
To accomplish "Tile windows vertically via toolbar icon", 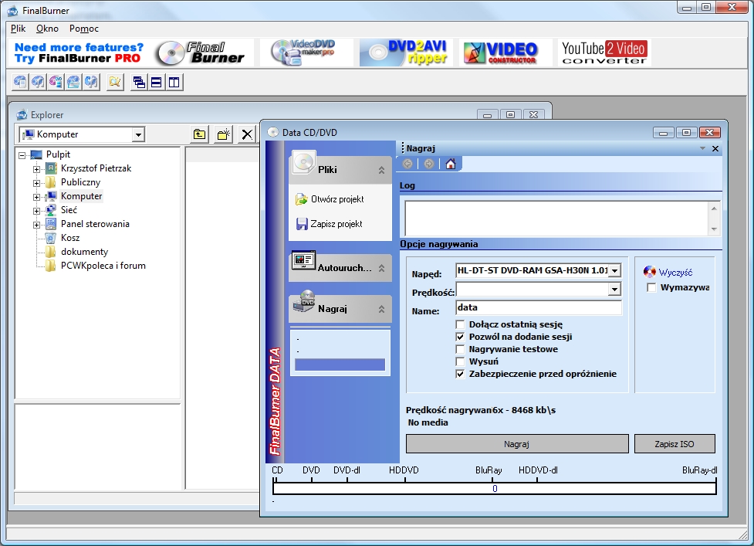I will click(174, 83).
